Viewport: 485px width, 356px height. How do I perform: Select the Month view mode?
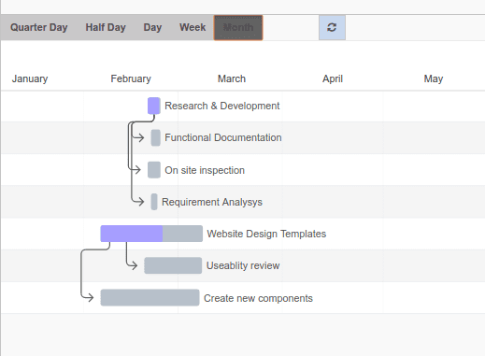238,27
